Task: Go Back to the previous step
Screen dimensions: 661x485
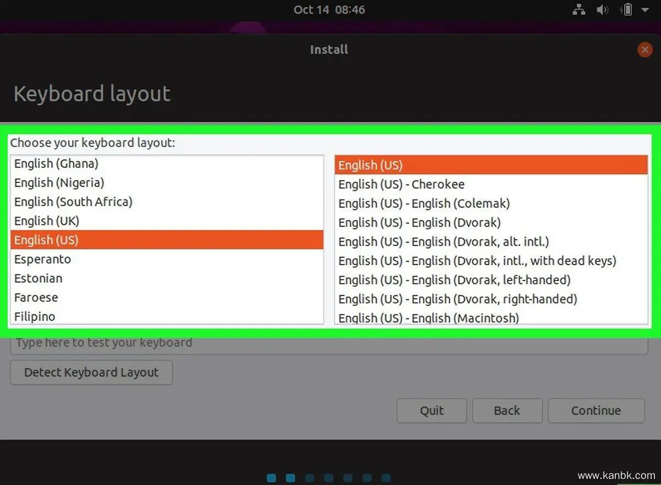Action: click(x=507, y=411)
